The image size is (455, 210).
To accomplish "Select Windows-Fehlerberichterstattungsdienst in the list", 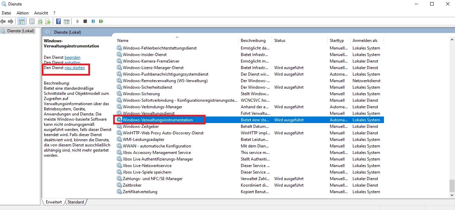I will coord(160,48).
